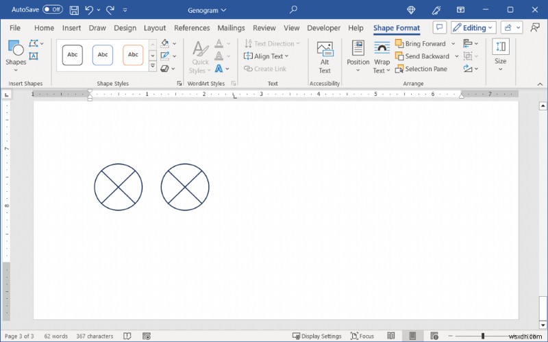
Task: Open the Comments speech bubble
Action: pyautogui.click(x=439, y=27)
